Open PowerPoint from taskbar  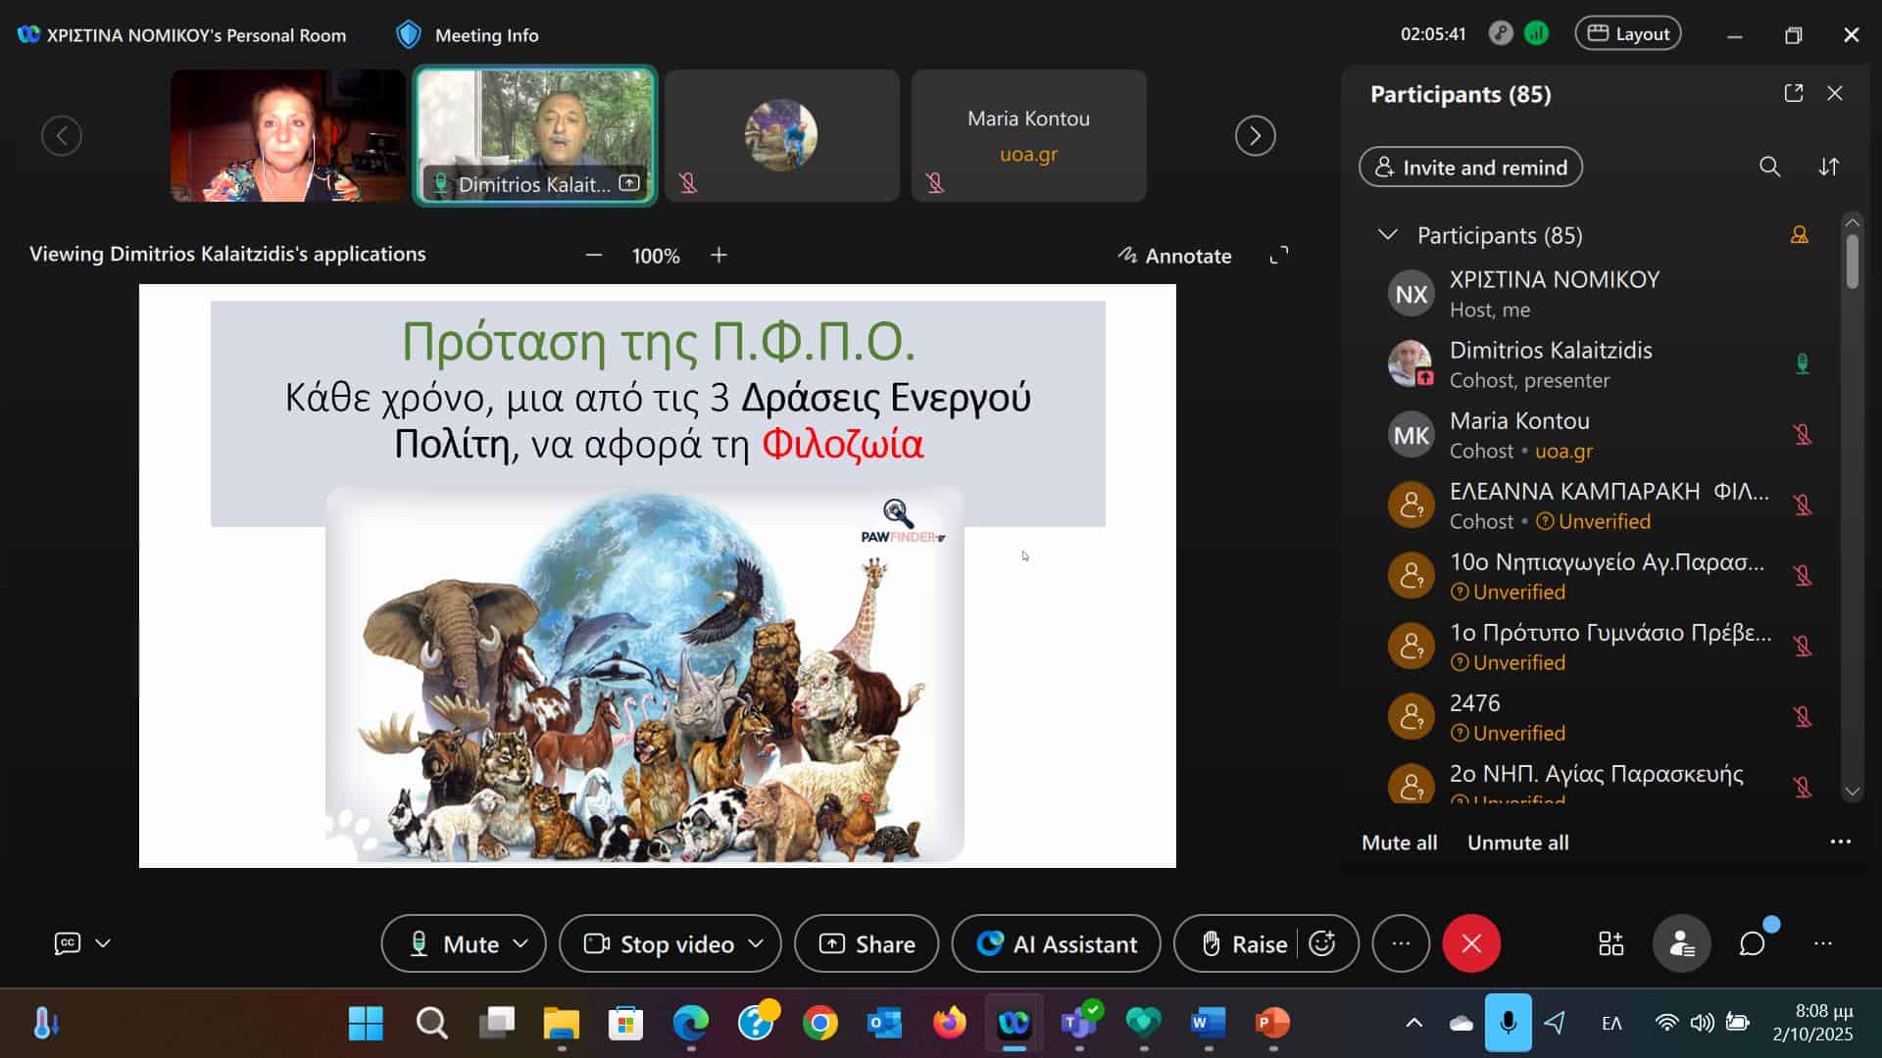click(x=1272, y=1024)
